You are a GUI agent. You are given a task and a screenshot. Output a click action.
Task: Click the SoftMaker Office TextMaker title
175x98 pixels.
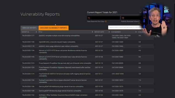63,96
